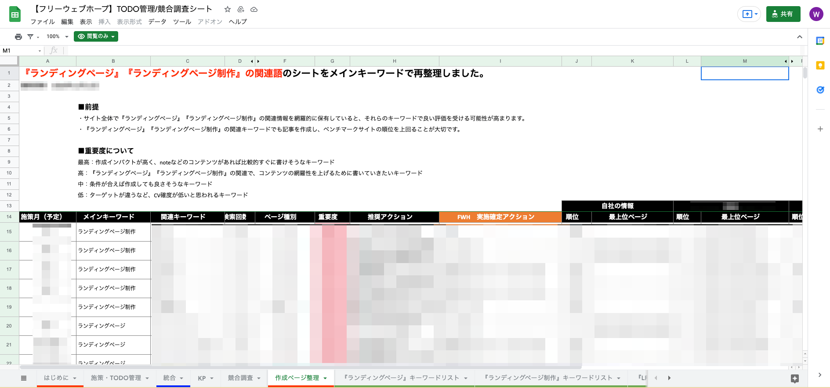Click the 重要度 column header cell
This screenshot has height=388, width=830.
[332, 217]
